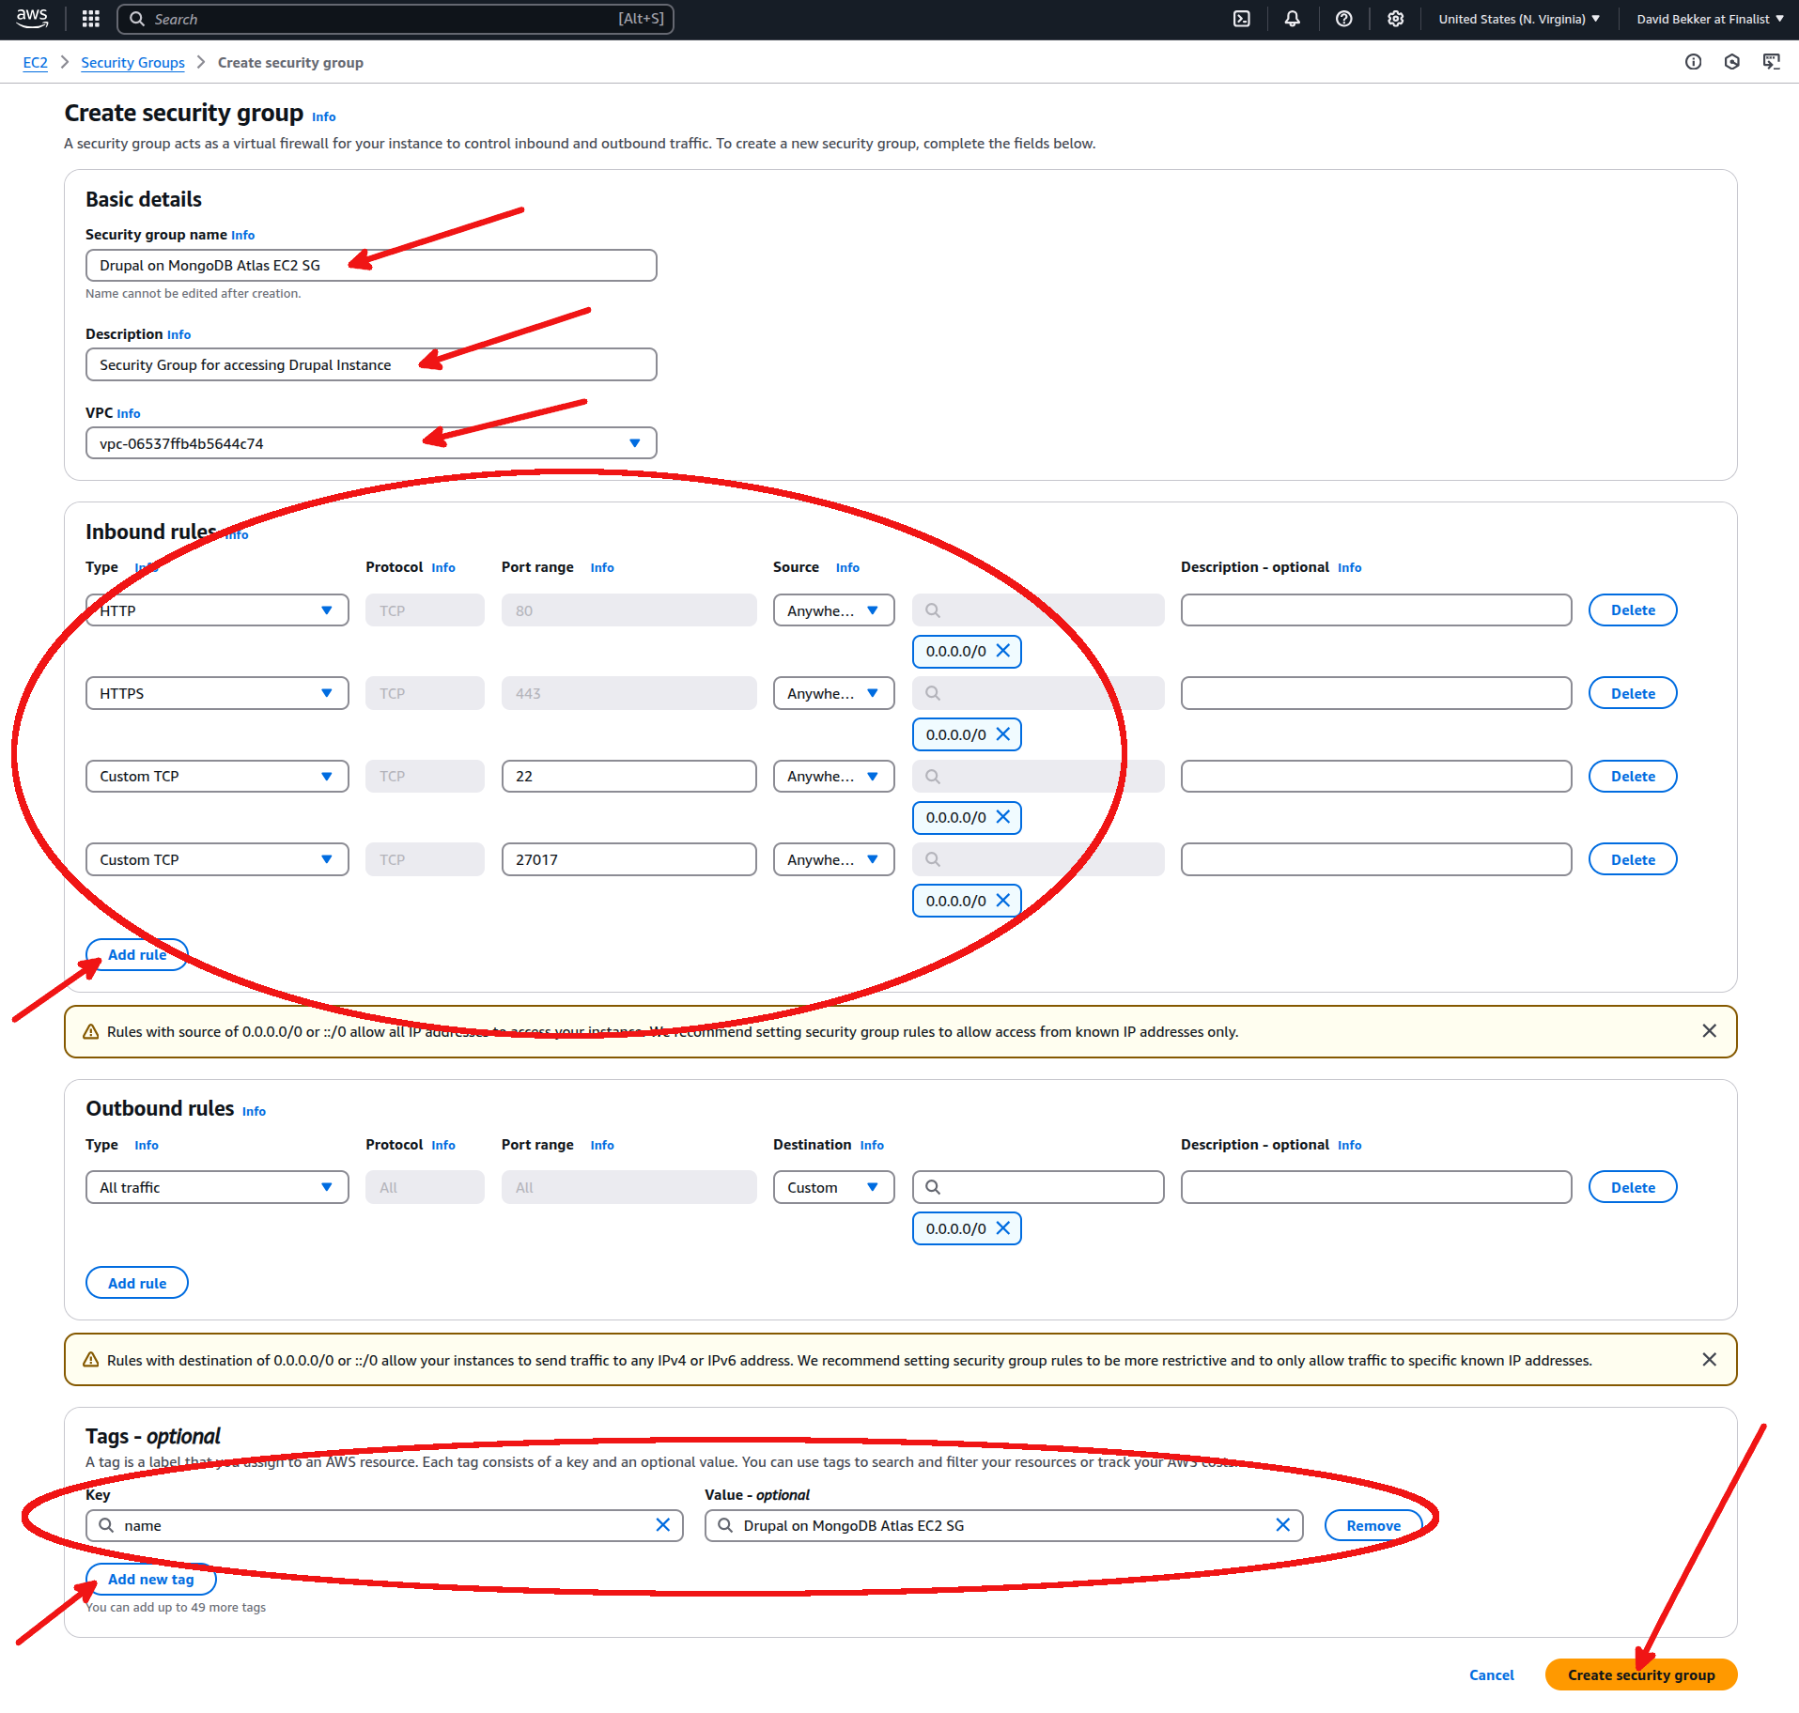Go to Security Groups breadcrumb

tap(132, 62)
